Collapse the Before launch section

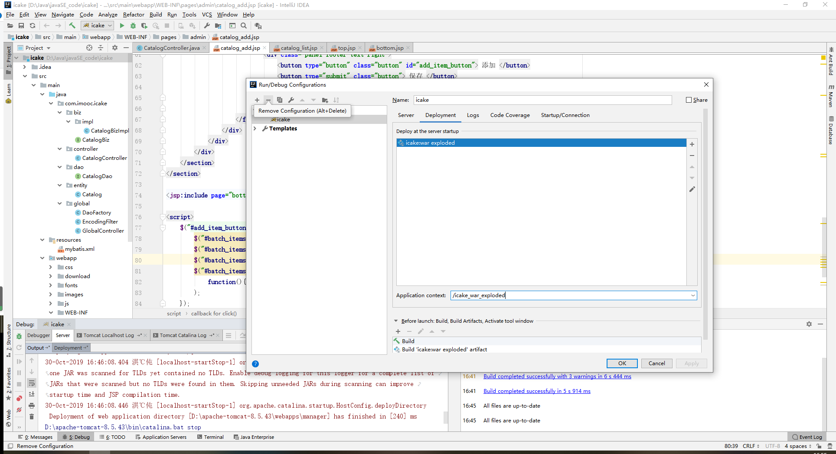coord(395,321)
